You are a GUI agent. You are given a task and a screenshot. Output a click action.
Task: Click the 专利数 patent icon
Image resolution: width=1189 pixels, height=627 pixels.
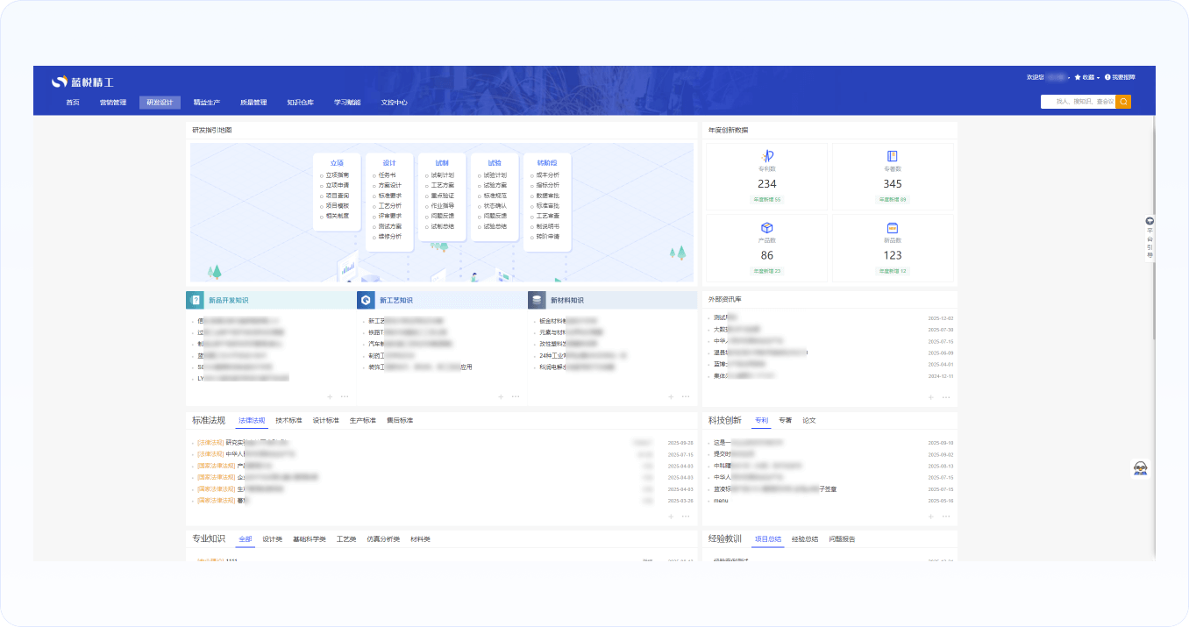767,156
